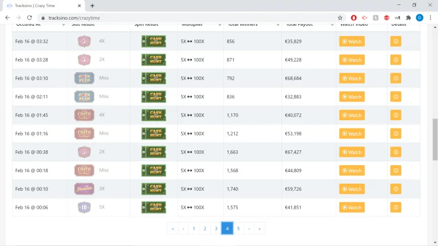Click the Coin Flip slot icon at 03:10
The image size is (438, 246).
pyautogui.click(x=84, y=78)
